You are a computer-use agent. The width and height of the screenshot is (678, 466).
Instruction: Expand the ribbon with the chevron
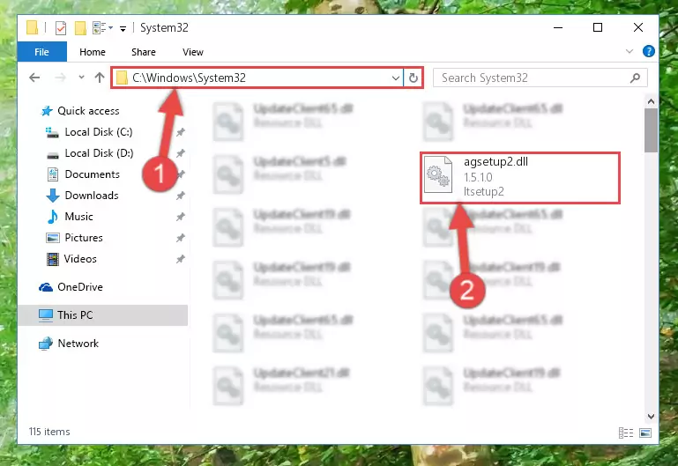630,51
